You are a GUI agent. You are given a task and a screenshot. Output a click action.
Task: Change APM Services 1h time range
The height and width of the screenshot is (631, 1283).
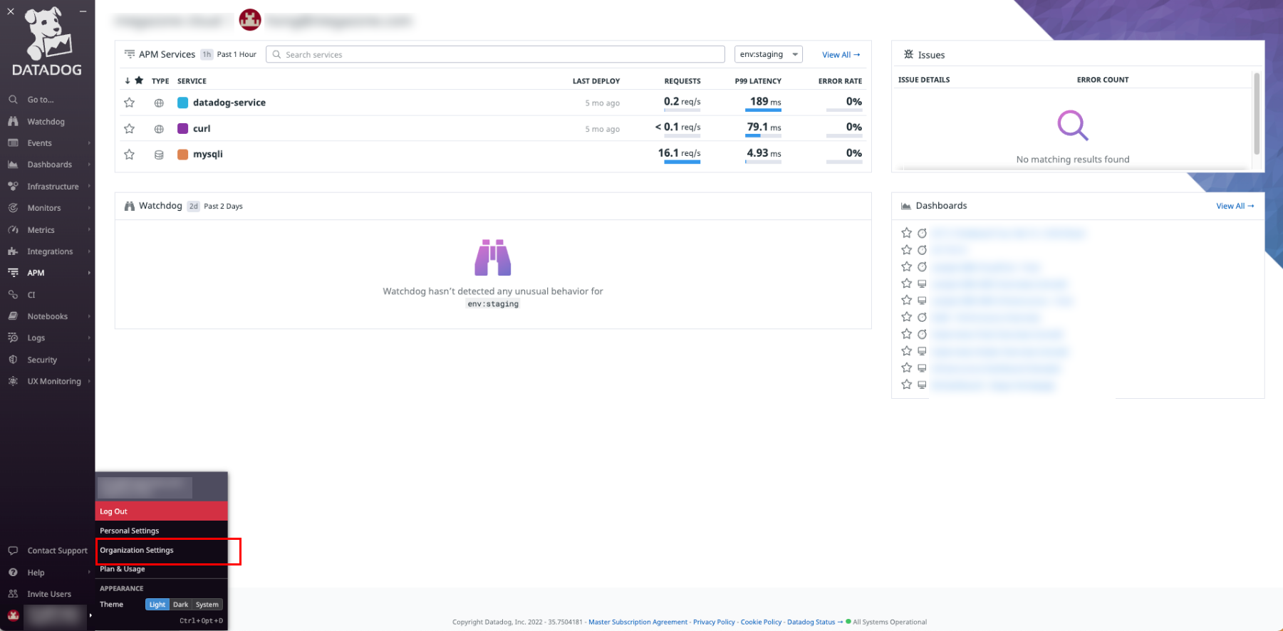click(207, 54)
